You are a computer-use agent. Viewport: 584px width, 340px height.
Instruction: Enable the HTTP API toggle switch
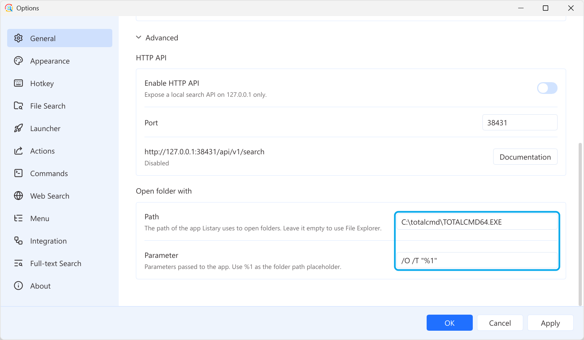[547, 88]
